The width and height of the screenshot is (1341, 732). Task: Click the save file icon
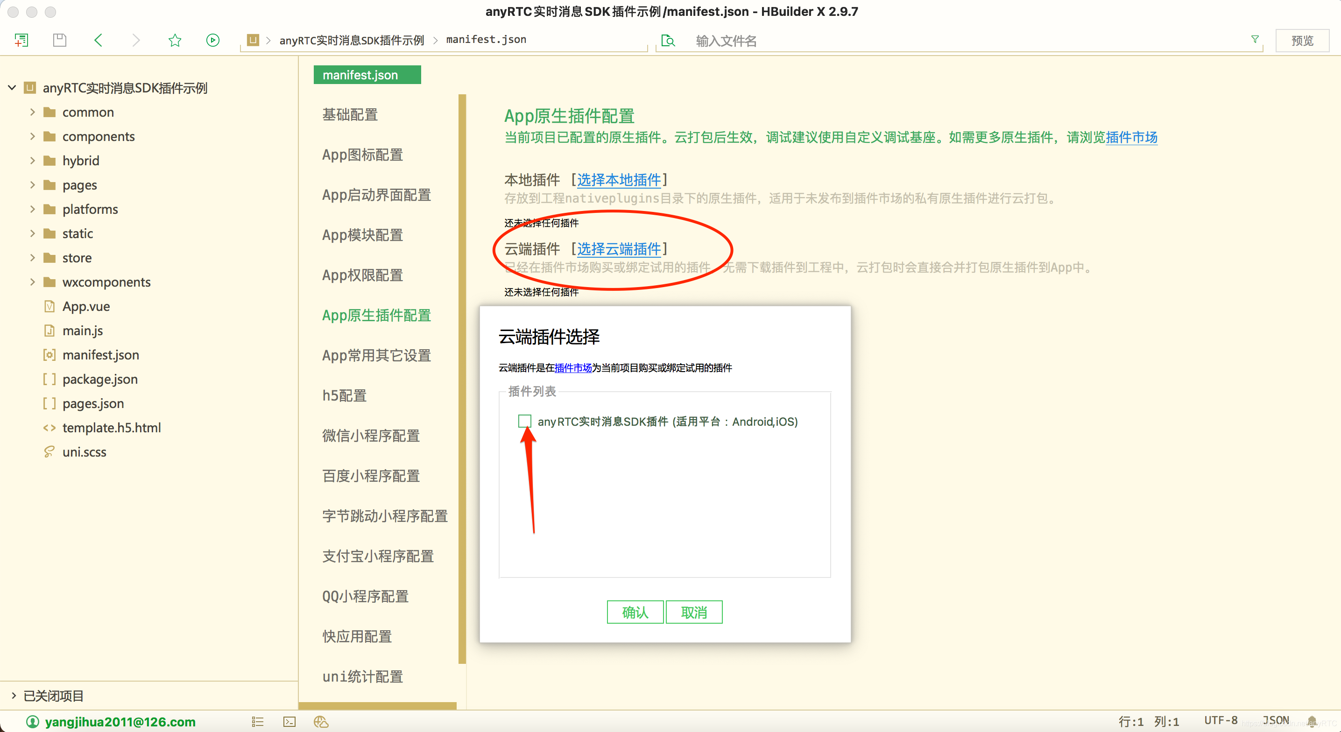(x=58, y=39)
